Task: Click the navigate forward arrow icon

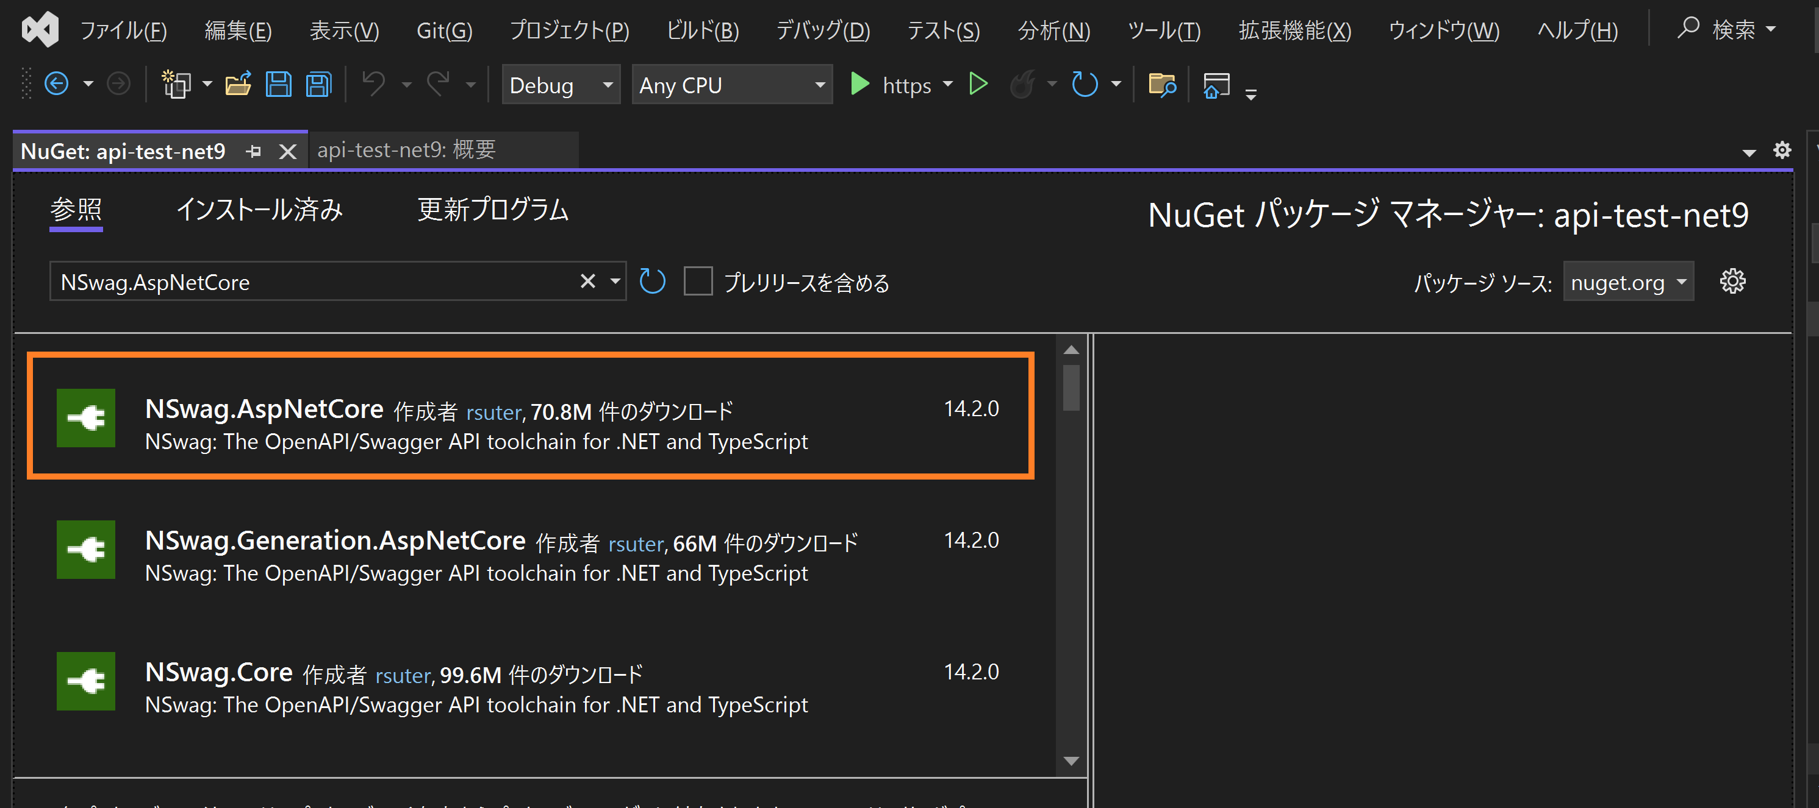Action: point(118,84)
